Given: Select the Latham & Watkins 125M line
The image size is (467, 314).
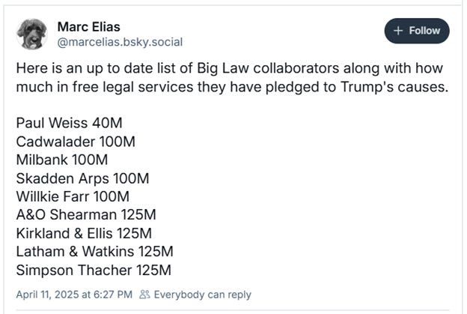Looking at the screenshot, I should [x=95, y=252].
